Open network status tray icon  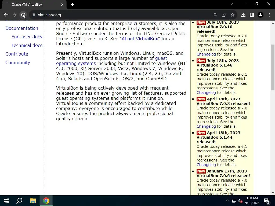(234, 201)
